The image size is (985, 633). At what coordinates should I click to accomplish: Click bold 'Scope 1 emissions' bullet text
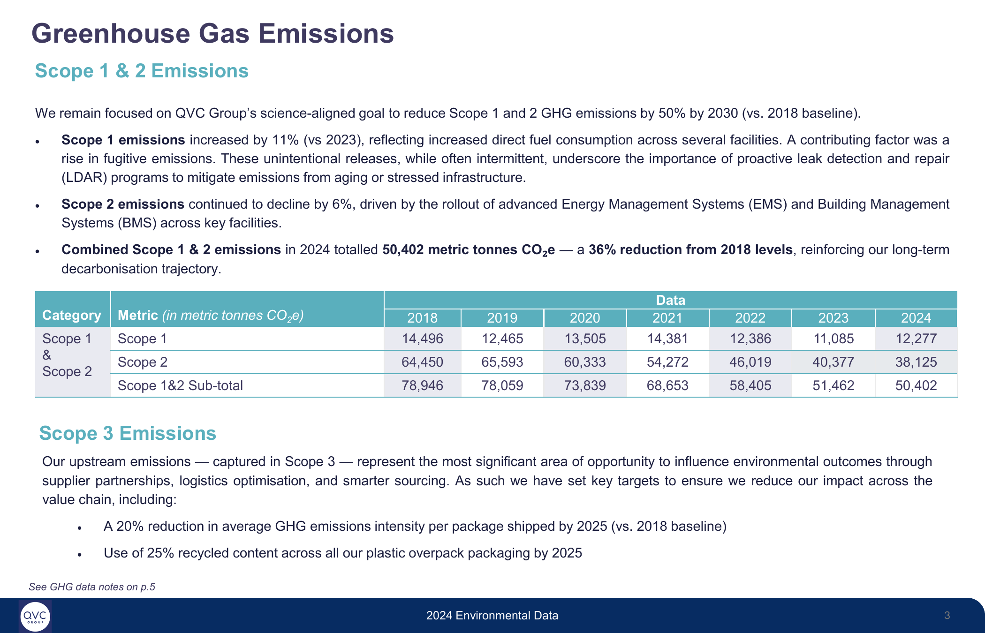tap(123, 140)
